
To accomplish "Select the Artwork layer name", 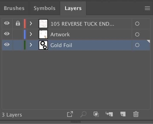I will pos(60,34).
